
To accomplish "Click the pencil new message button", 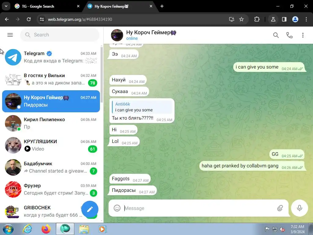I will point(90,209).
